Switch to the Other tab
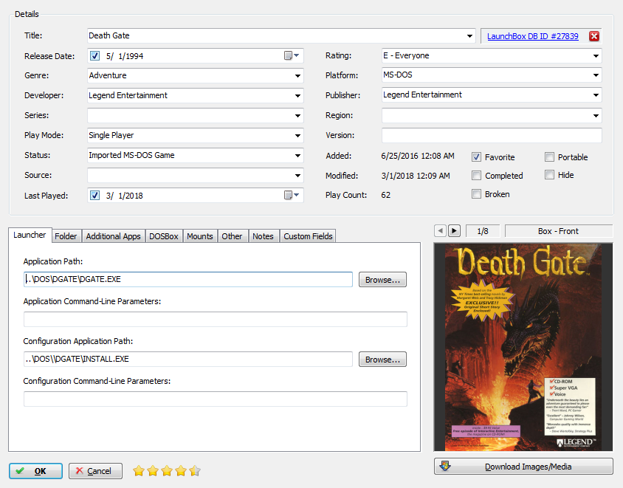Viewport: 623px width, 488px height. click(x=232, y=236)
